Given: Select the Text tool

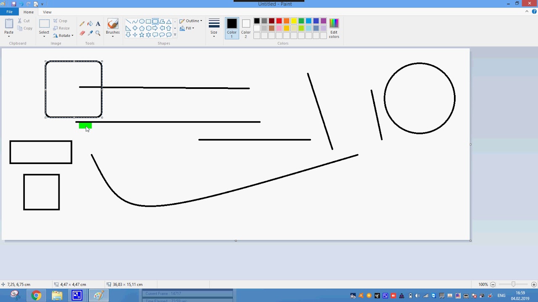Looking at the screenshot, I should 98,24.
